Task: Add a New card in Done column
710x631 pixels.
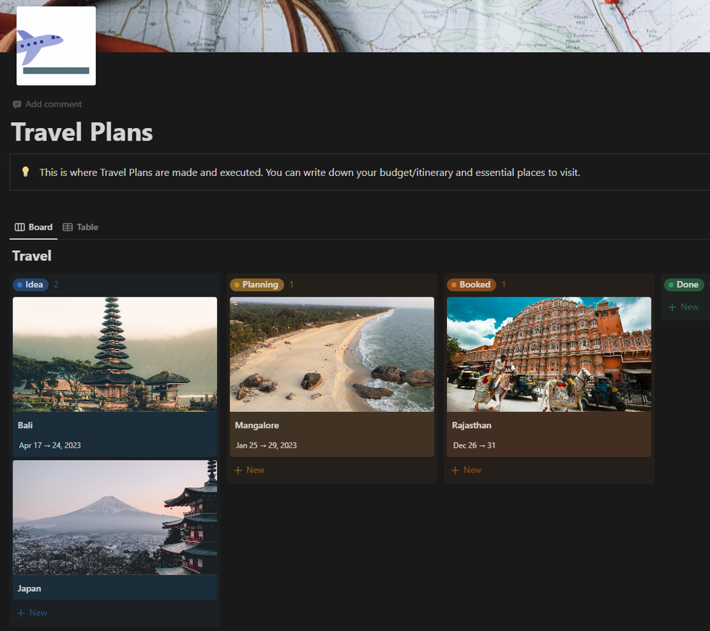Action: click(683, 307)
